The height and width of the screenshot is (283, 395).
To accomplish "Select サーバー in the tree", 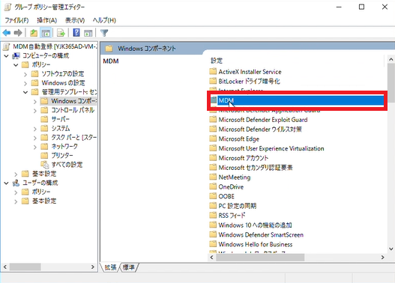I will click(61, 119).
